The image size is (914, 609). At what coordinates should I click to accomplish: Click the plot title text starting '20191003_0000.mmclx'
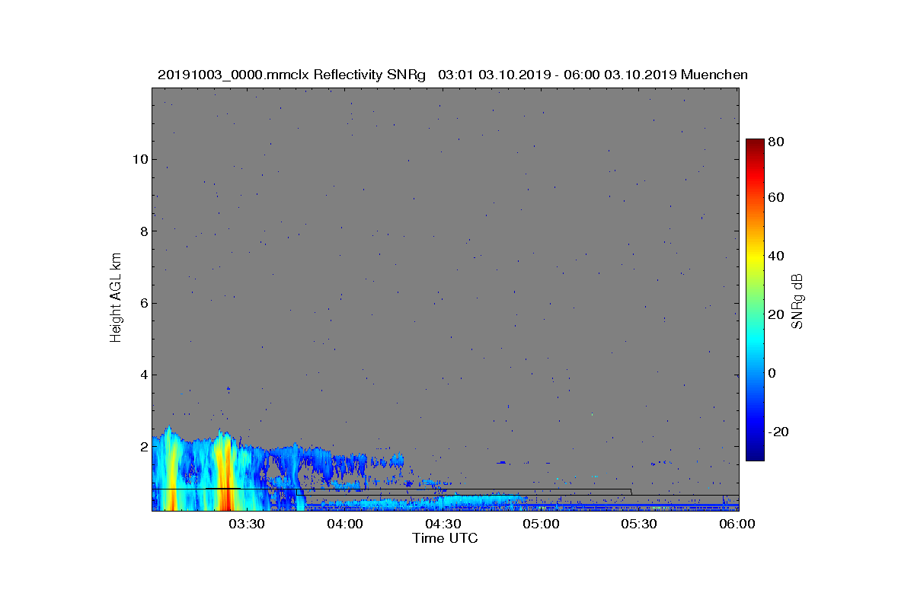(452, 75)
